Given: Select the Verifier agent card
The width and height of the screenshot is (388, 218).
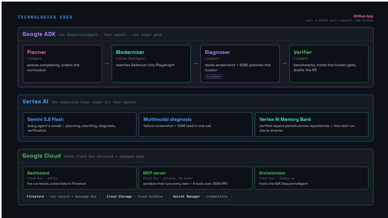Looking at the screenshot, I should pos(329,64).
